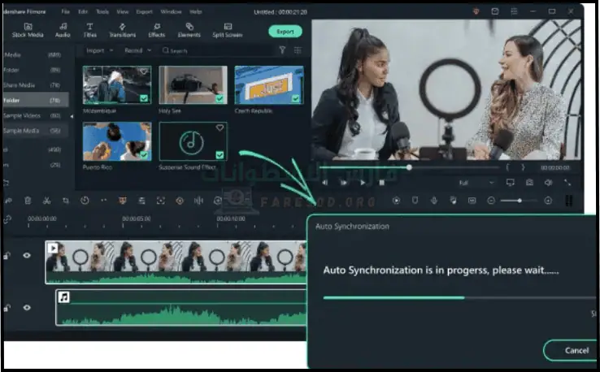
Task: Select the scissors split tool in timeline toolbar
Action: [46, 201]
